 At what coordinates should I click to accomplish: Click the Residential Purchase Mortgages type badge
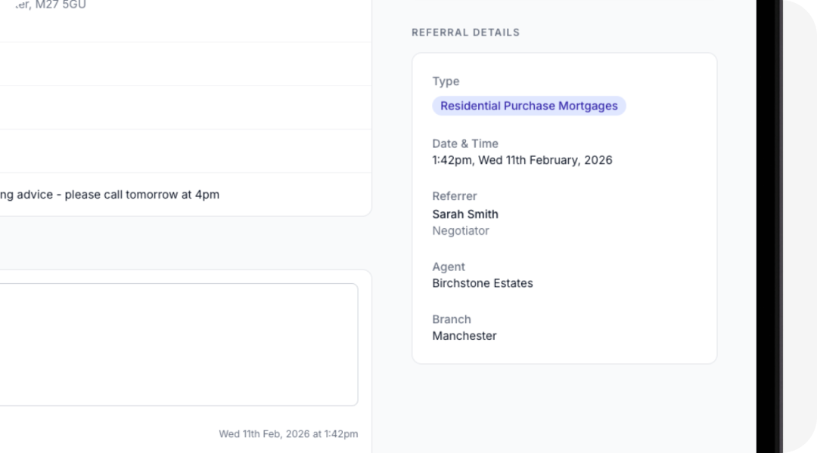click(x=528, y=106)
